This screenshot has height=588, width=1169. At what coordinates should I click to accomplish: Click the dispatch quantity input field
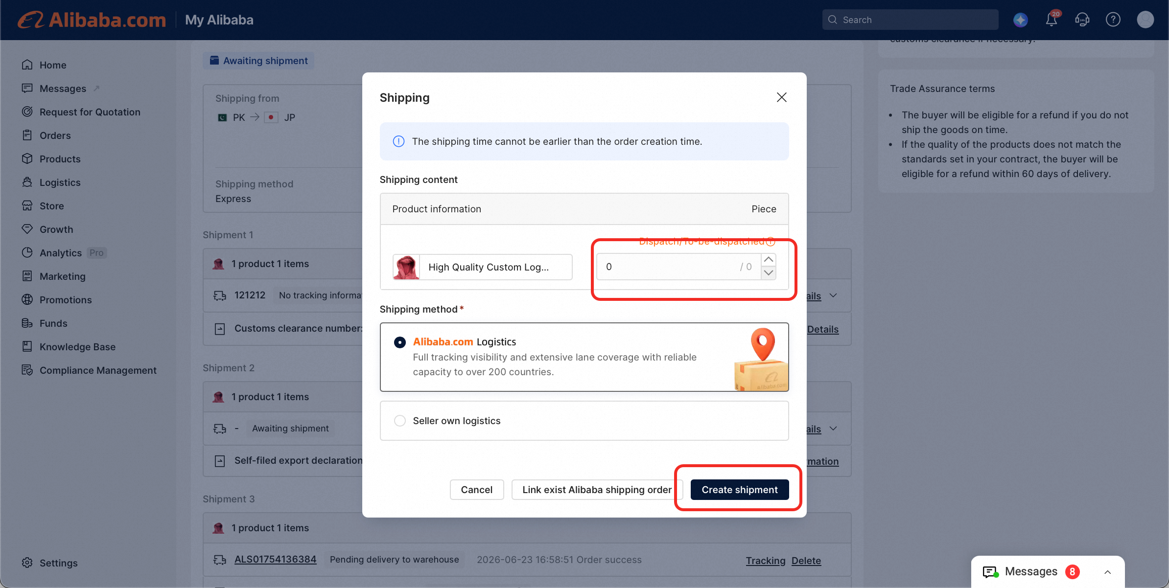click(679, 267)
